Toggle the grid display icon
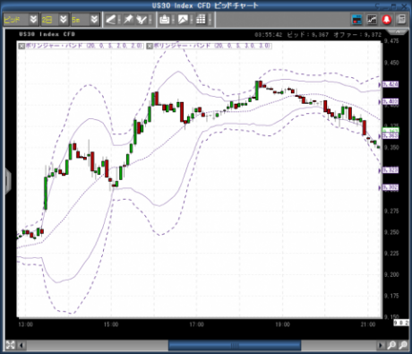 pyautogui.click(x=201, y=20)
